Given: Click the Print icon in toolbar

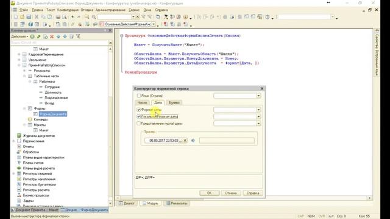Looking at the screenshot, I should pos(58,17).
